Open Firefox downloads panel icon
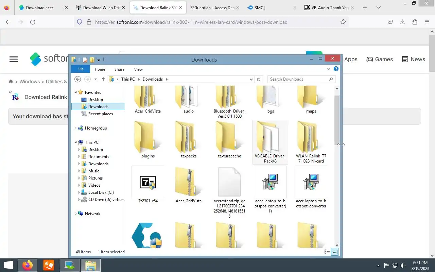This screenshot has width=435, height=272. (x=402, y=22)
